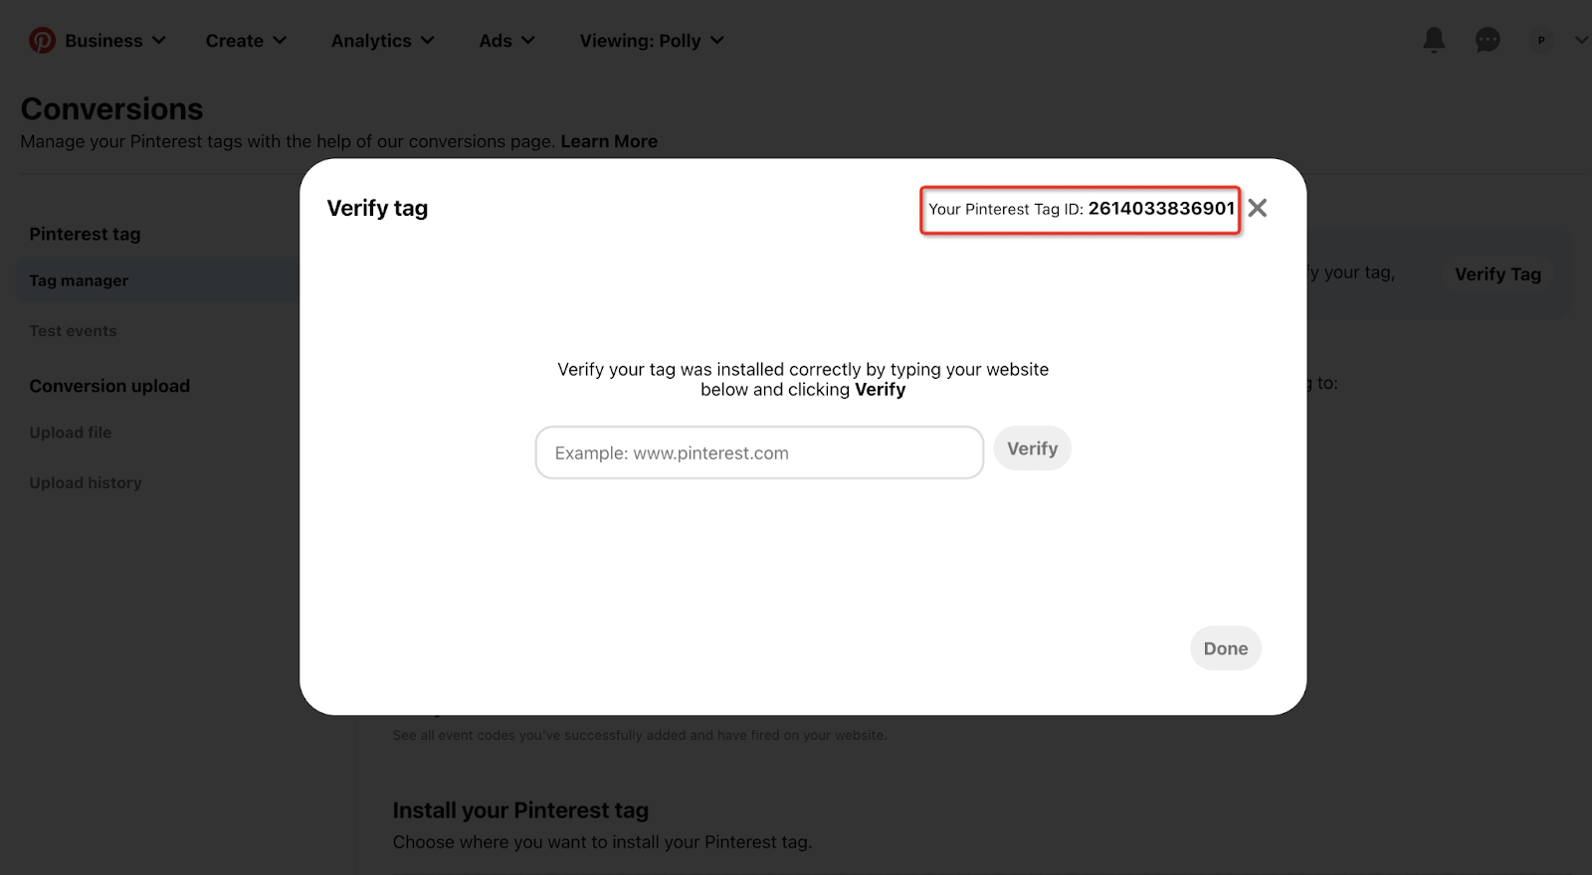Click 'Choose where you want to install' text
This screenshot has width=1592, height=875.
click(602, 842)
